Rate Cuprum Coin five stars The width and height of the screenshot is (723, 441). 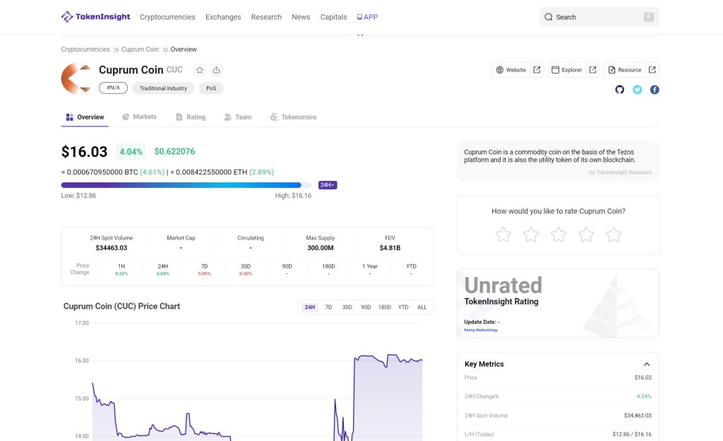coord(614,234)
